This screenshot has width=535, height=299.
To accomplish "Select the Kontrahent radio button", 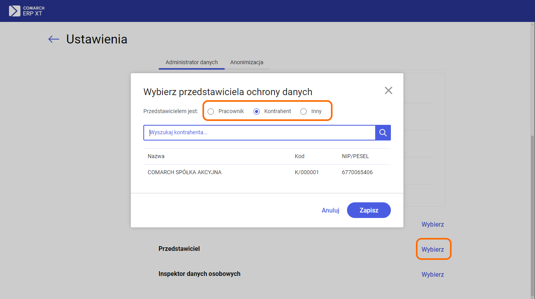I will [x=257, y=112].
